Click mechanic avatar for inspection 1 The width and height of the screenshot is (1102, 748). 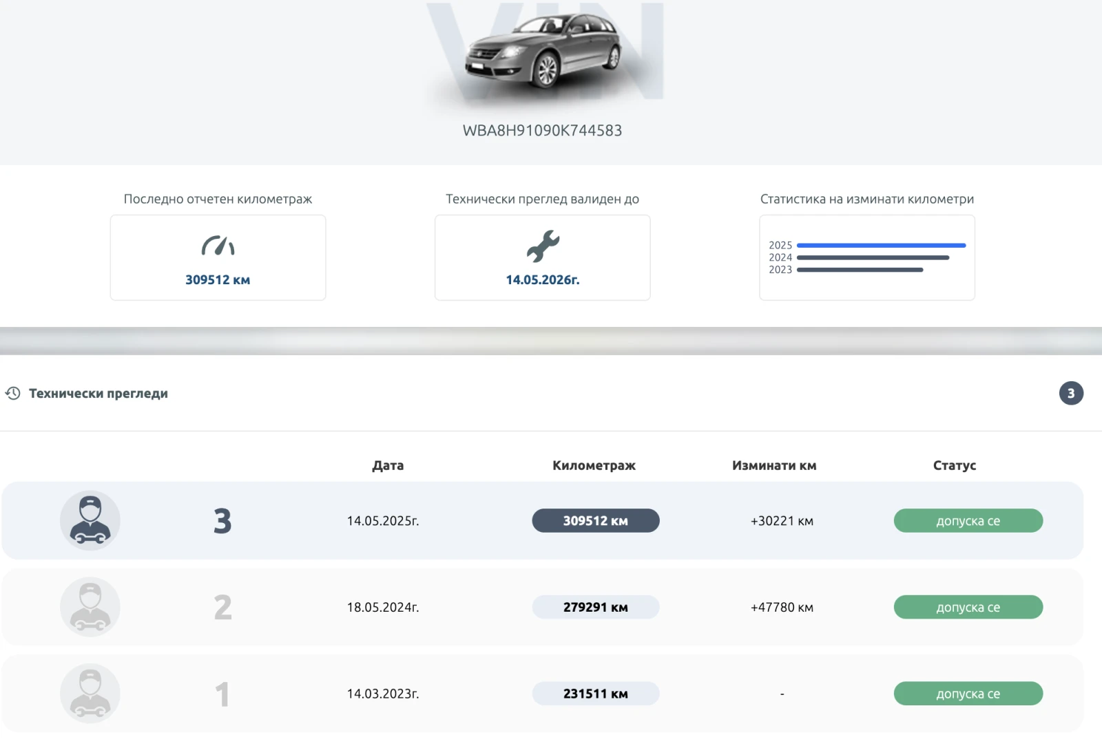(90, 694)
